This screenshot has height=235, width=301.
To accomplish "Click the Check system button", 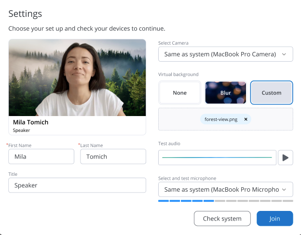I will [222, 219].
